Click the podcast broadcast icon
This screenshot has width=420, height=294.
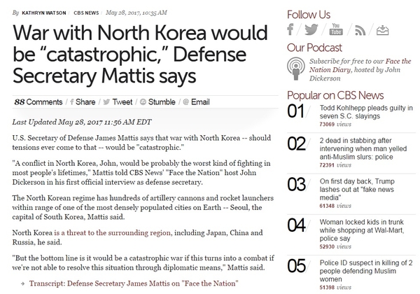coord(295,69)
